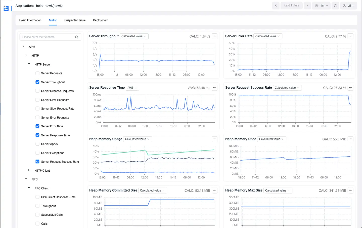Open Server Response Time chart more-options menu
Screen dimensions: 362x228
click(x=214, y=88)
